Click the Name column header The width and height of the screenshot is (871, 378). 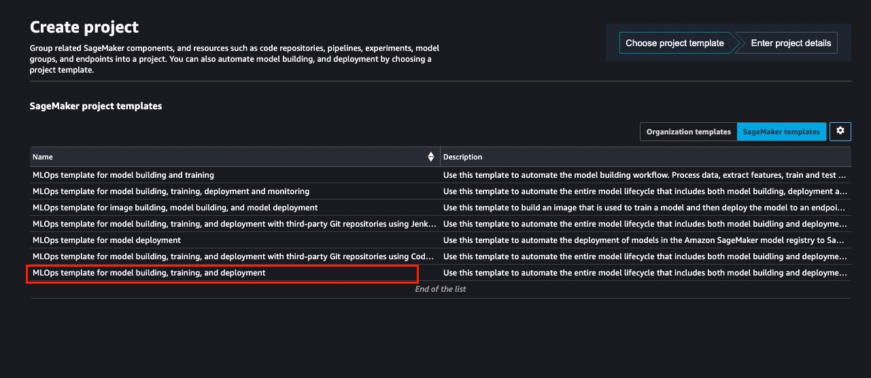pos(235,157)
